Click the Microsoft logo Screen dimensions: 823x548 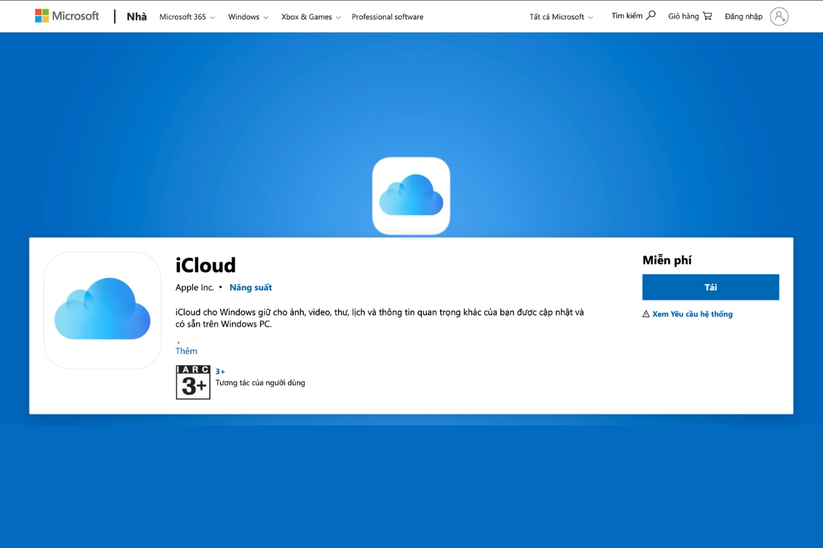tap(67, 15)
